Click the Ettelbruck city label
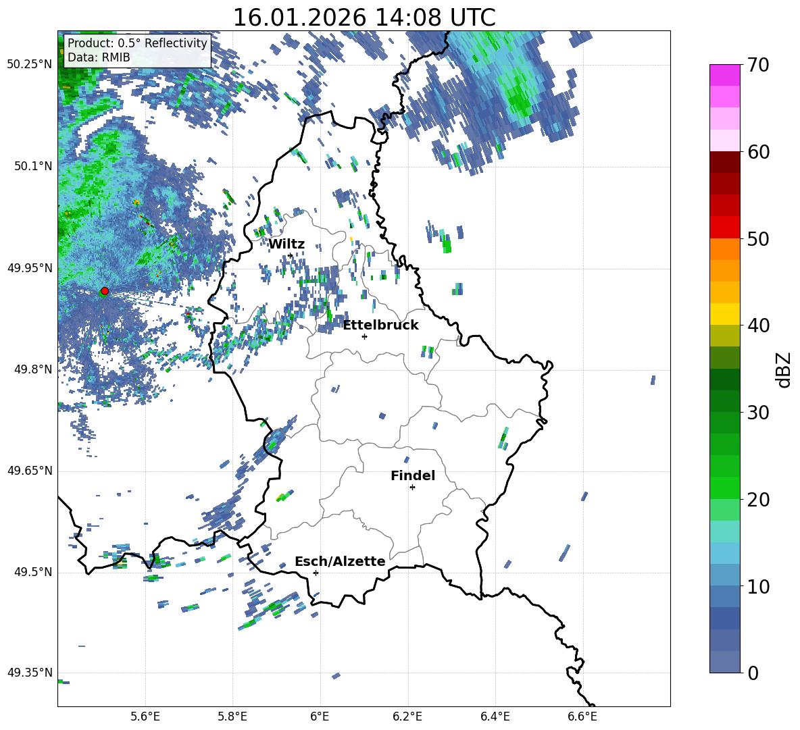The width and height of the screenshot is (800, 730). tap(380, 325)
